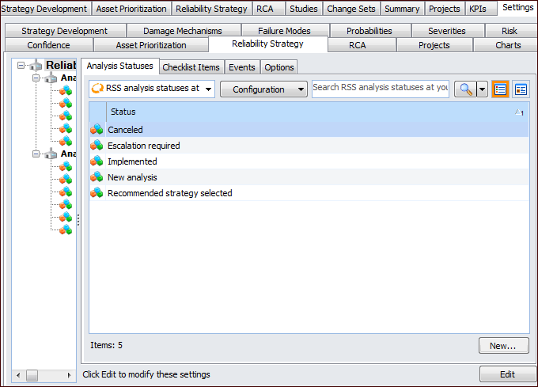Screen dimensions: 538x387
Task: Click the magnifying glass search icon
Action: click(x=465, y=89)
